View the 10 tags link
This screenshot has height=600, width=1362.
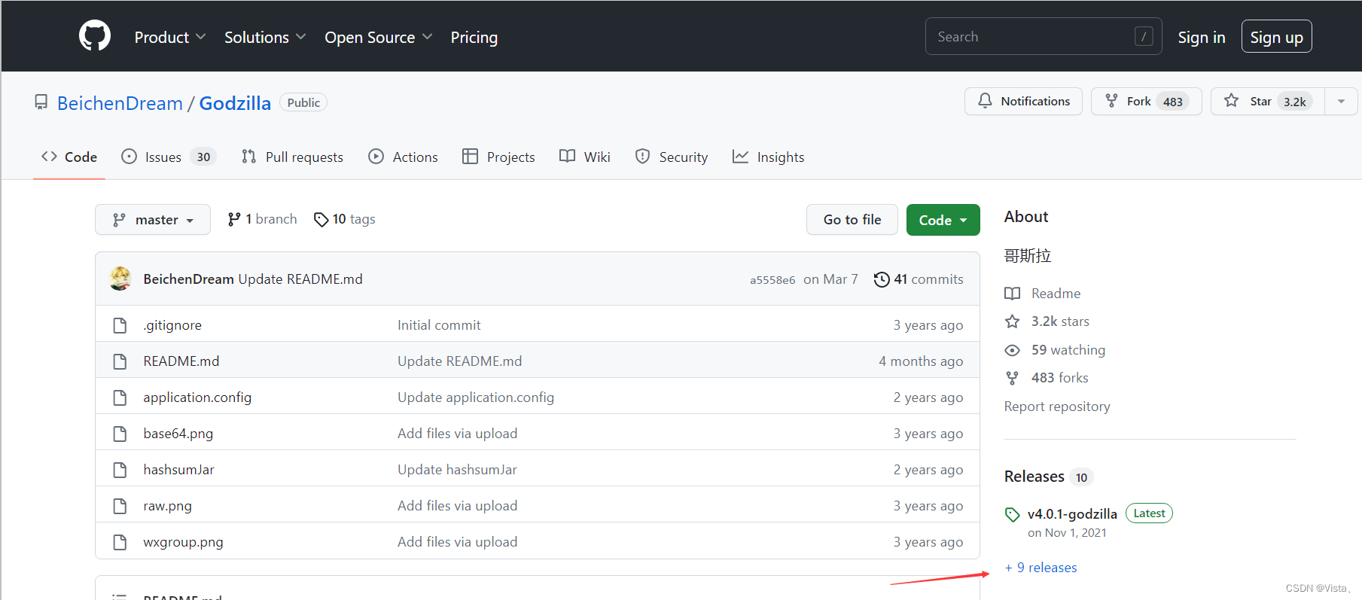(344, 219)
